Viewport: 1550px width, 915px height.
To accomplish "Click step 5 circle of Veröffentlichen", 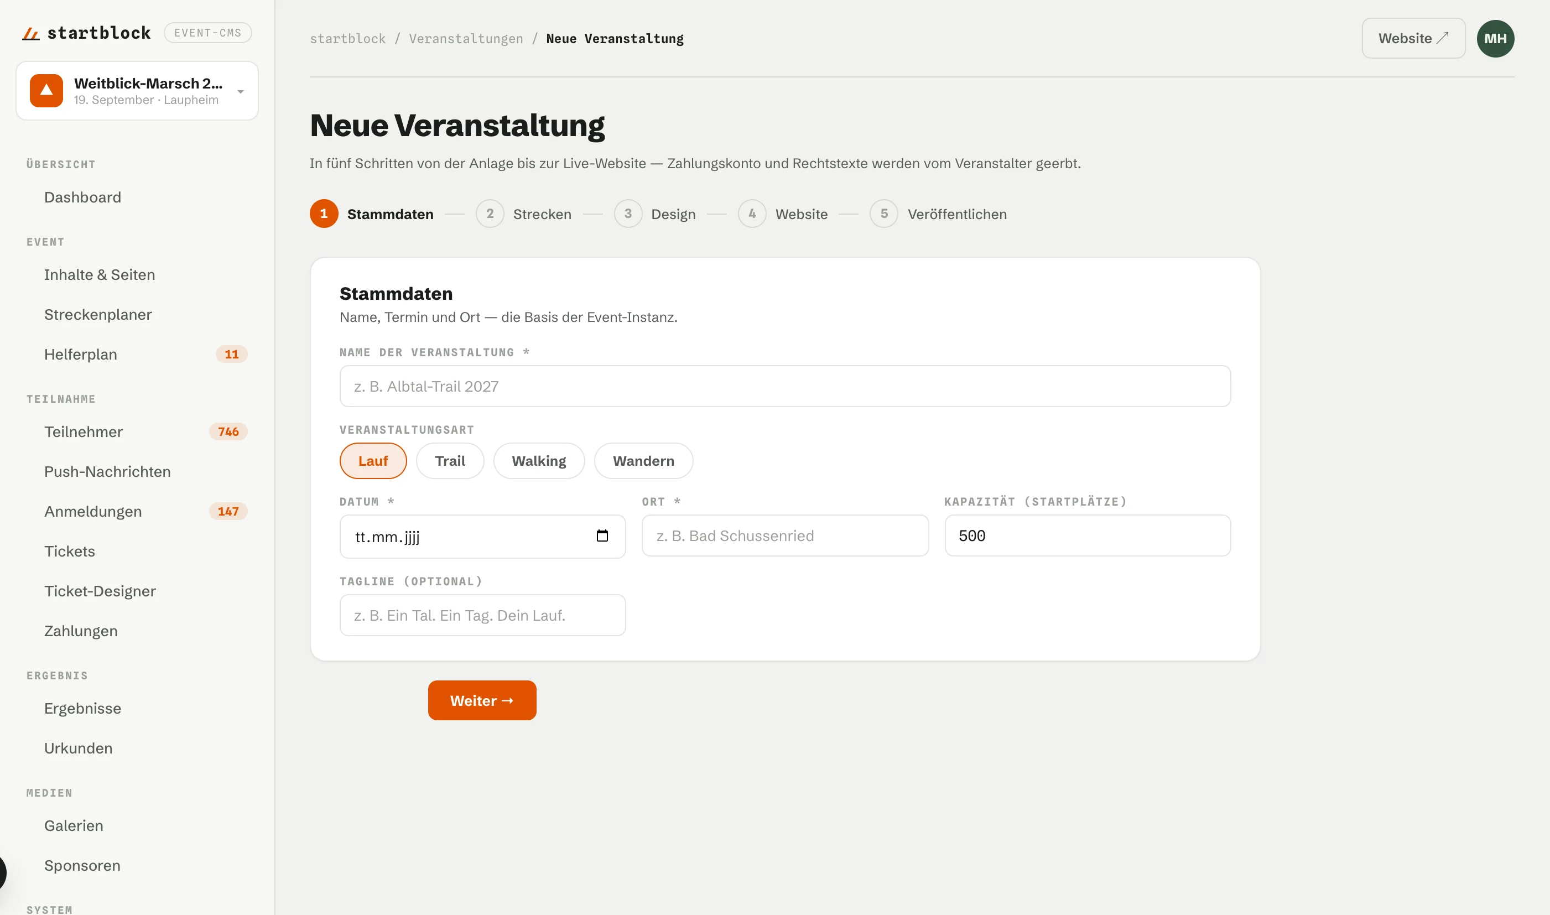I will point(883,214).
